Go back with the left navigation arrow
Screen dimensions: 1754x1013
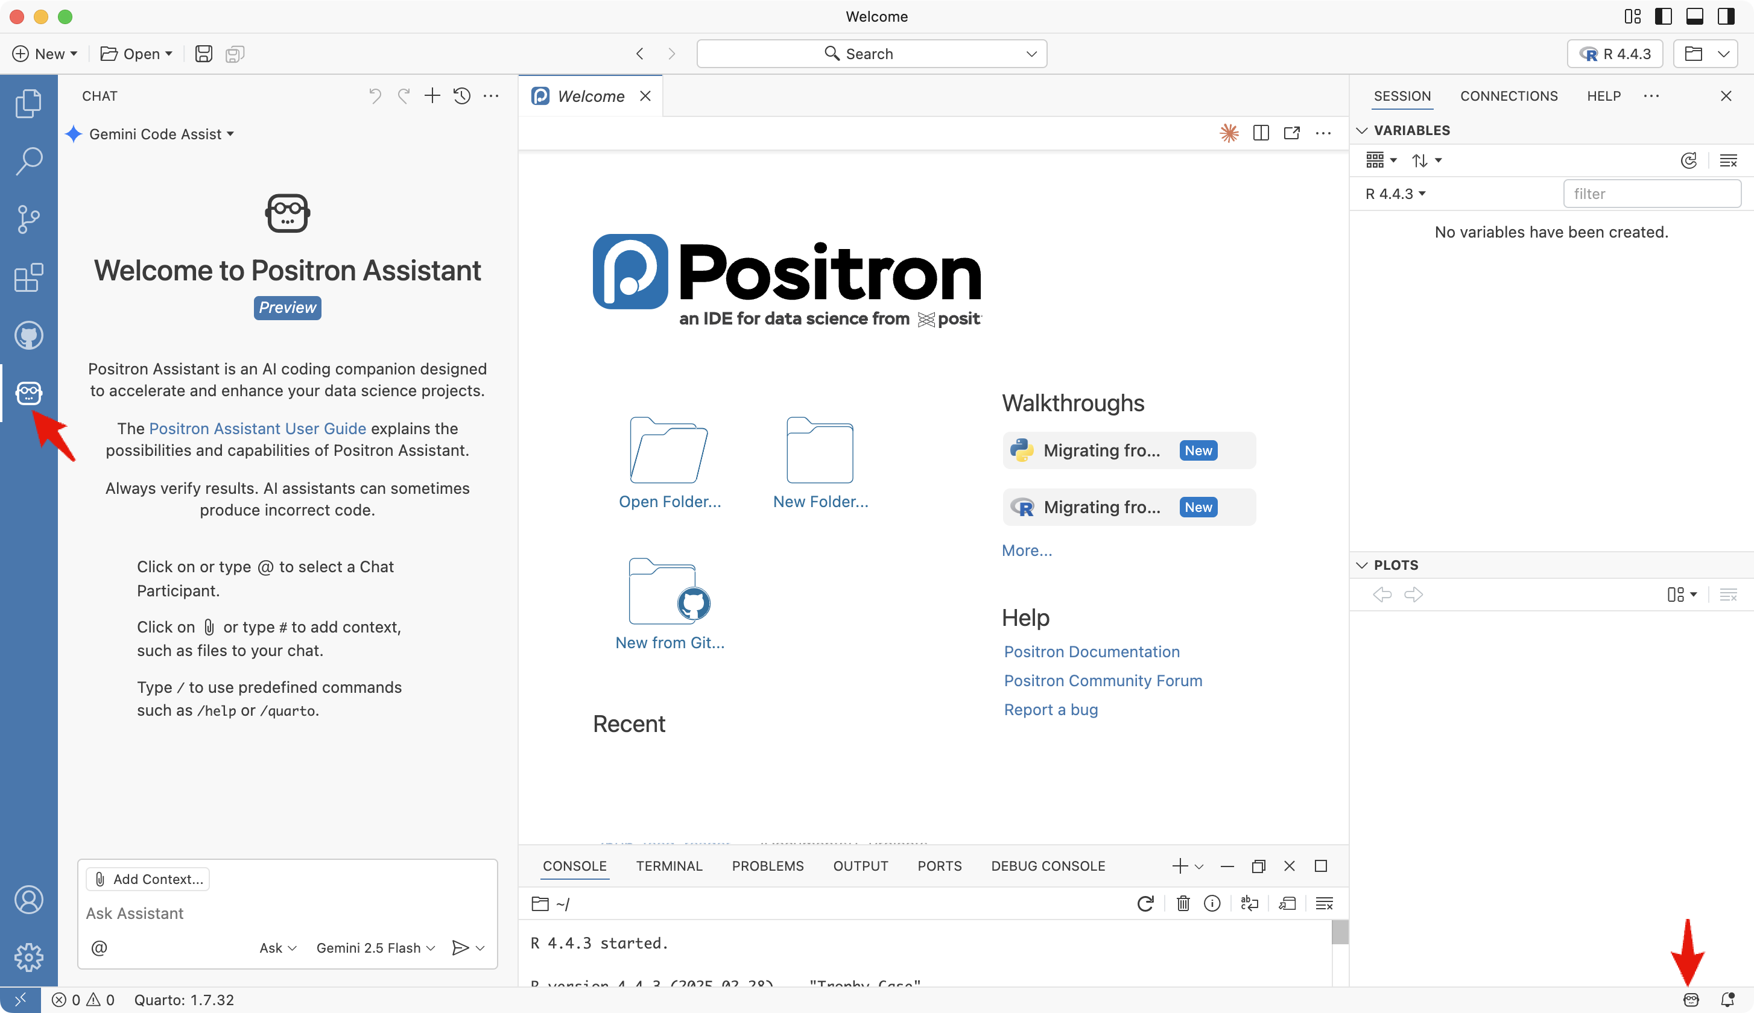pyautogui.click(x=639, y=54)
